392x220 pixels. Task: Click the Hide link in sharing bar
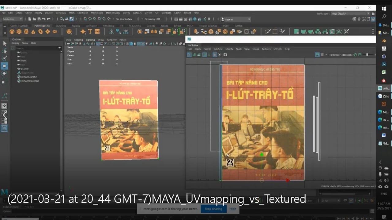(233, 209)
